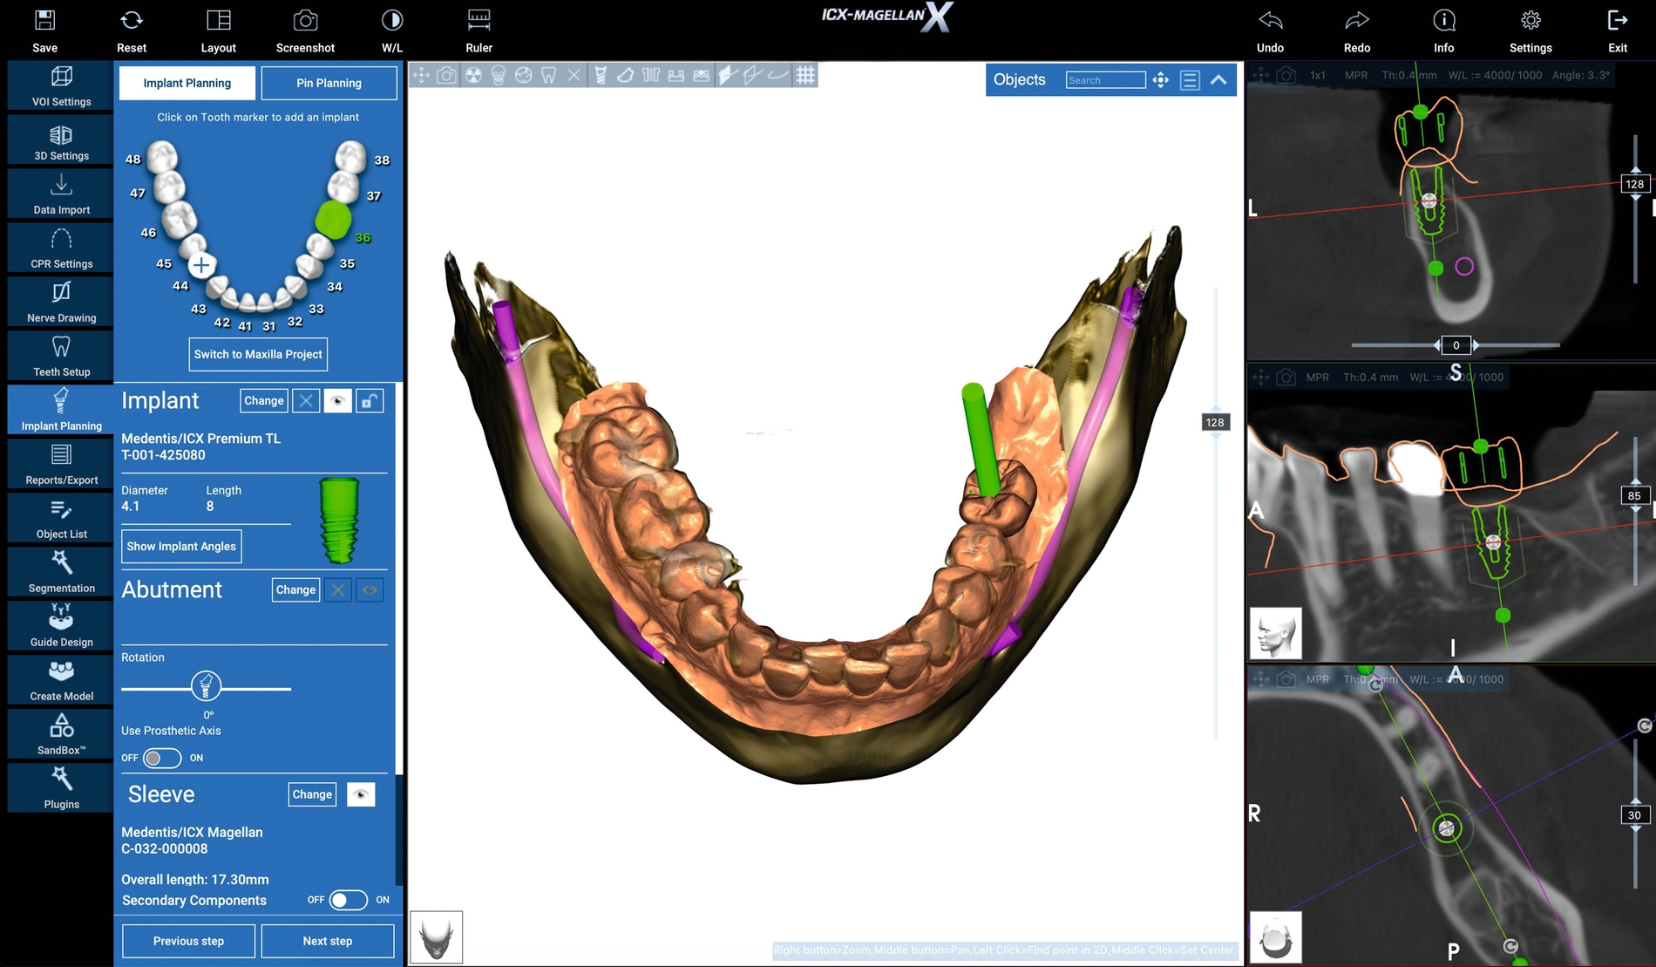Open VOI Settings in the sidebar

61,86
